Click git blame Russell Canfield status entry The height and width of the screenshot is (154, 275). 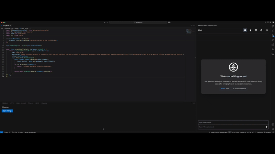[x=218, y=132]
